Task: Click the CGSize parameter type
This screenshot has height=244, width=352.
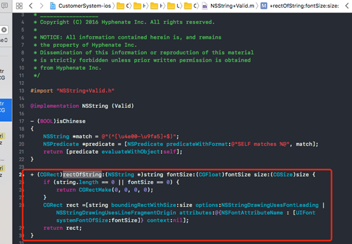Action: coord(283,175)
